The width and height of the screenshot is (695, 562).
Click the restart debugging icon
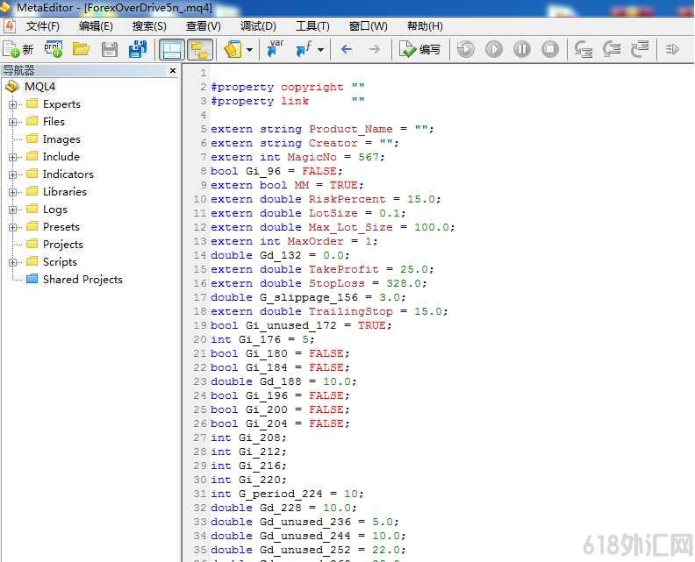point(466,49)
